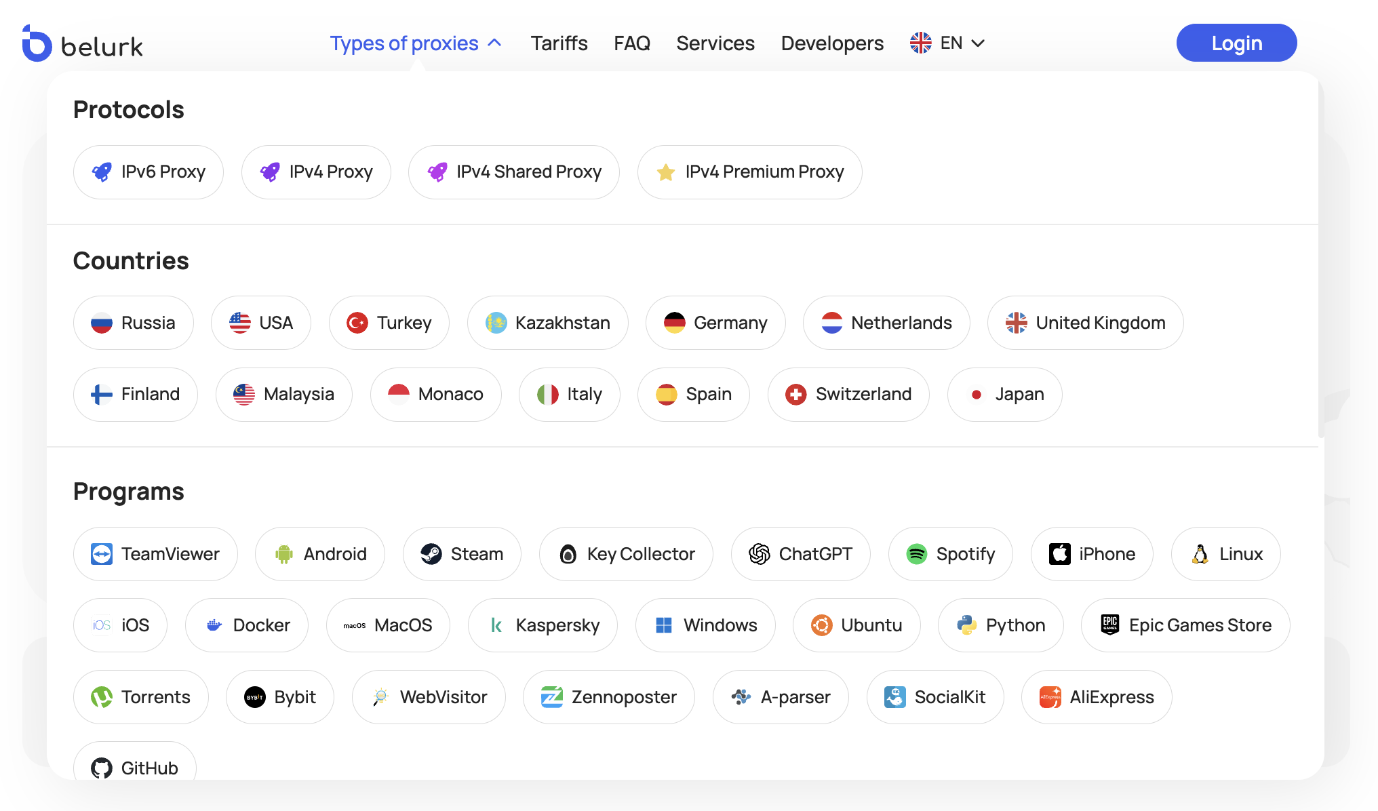1378x811 pixels.
Task: Select the GitHub octocat icon
Action: pyautogui.click(x=102, y=768)
